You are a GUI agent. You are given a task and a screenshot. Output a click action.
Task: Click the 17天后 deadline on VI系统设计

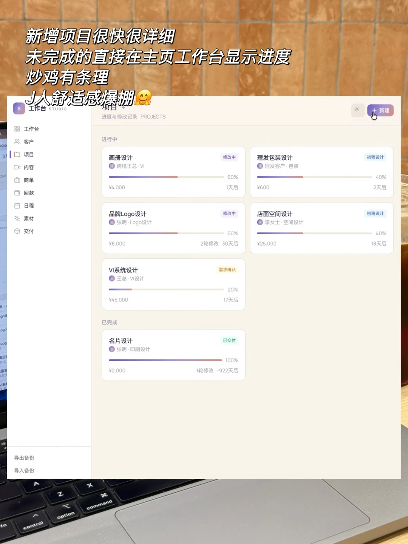(x=231, y=300)
